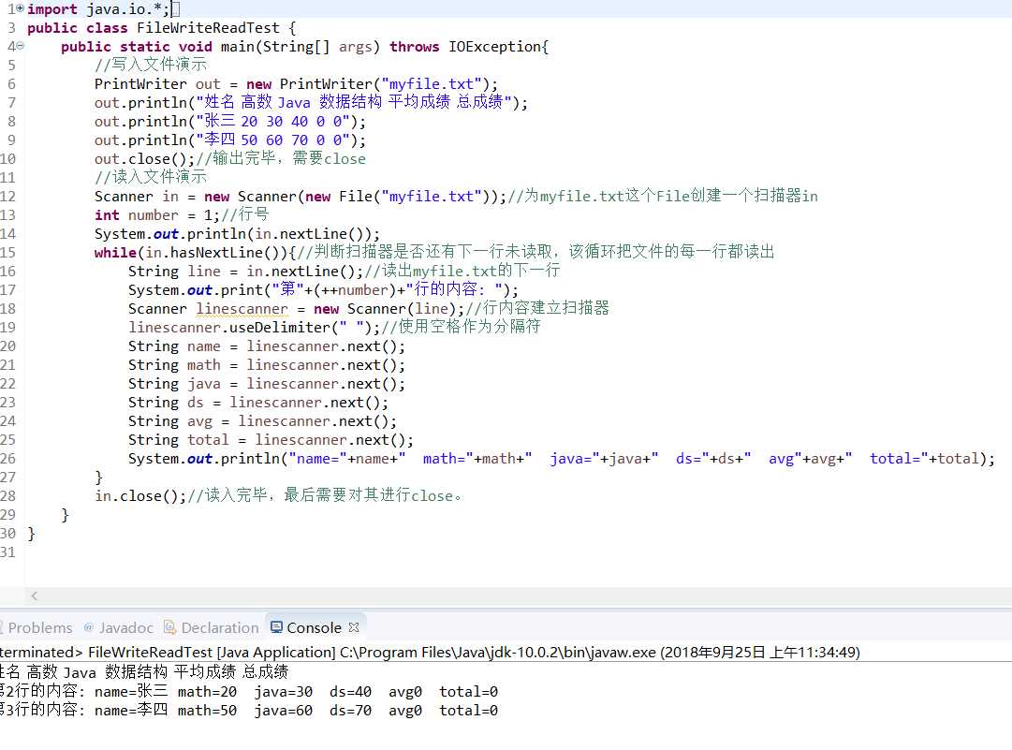Screen dimensions: 1012x750
Task: Click the String math declaration on line 21
Action: 267,364
